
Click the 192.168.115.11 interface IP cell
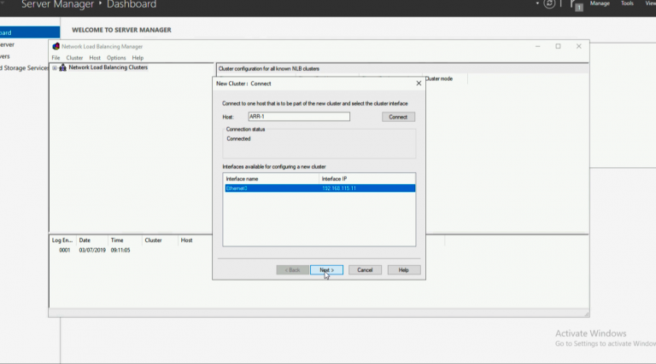click(x=339, y=188)
